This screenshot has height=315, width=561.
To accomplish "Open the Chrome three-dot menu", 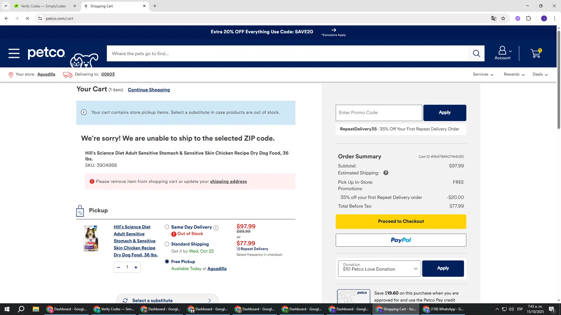I will coord(554,18).
